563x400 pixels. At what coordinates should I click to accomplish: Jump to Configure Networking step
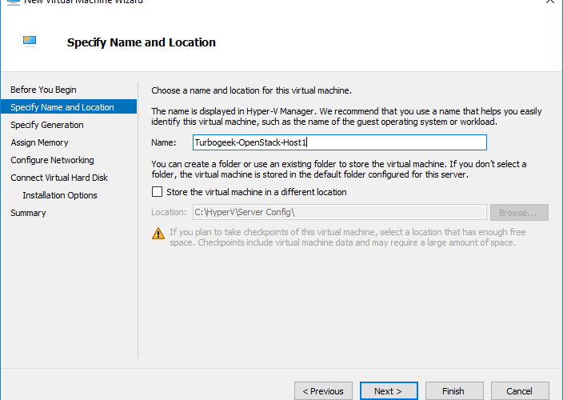pos(52,160)
